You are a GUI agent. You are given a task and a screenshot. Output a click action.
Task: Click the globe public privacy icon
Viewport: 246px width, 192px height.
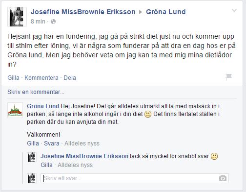(x=53, y=22)
